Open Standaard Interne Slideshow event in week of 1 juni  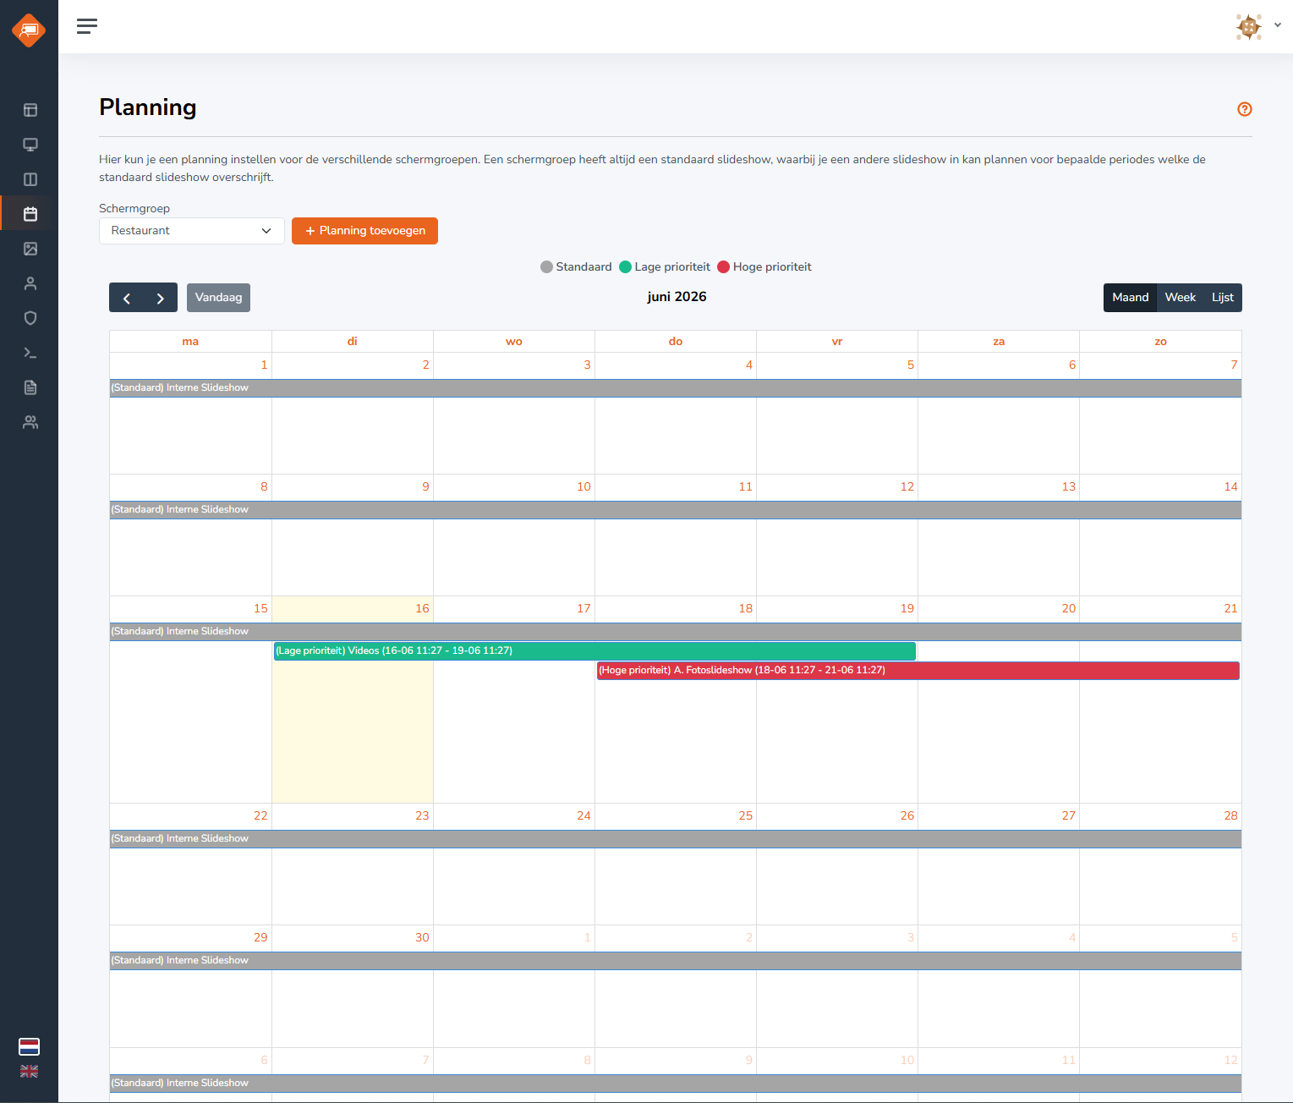click(x=676, y=388)
